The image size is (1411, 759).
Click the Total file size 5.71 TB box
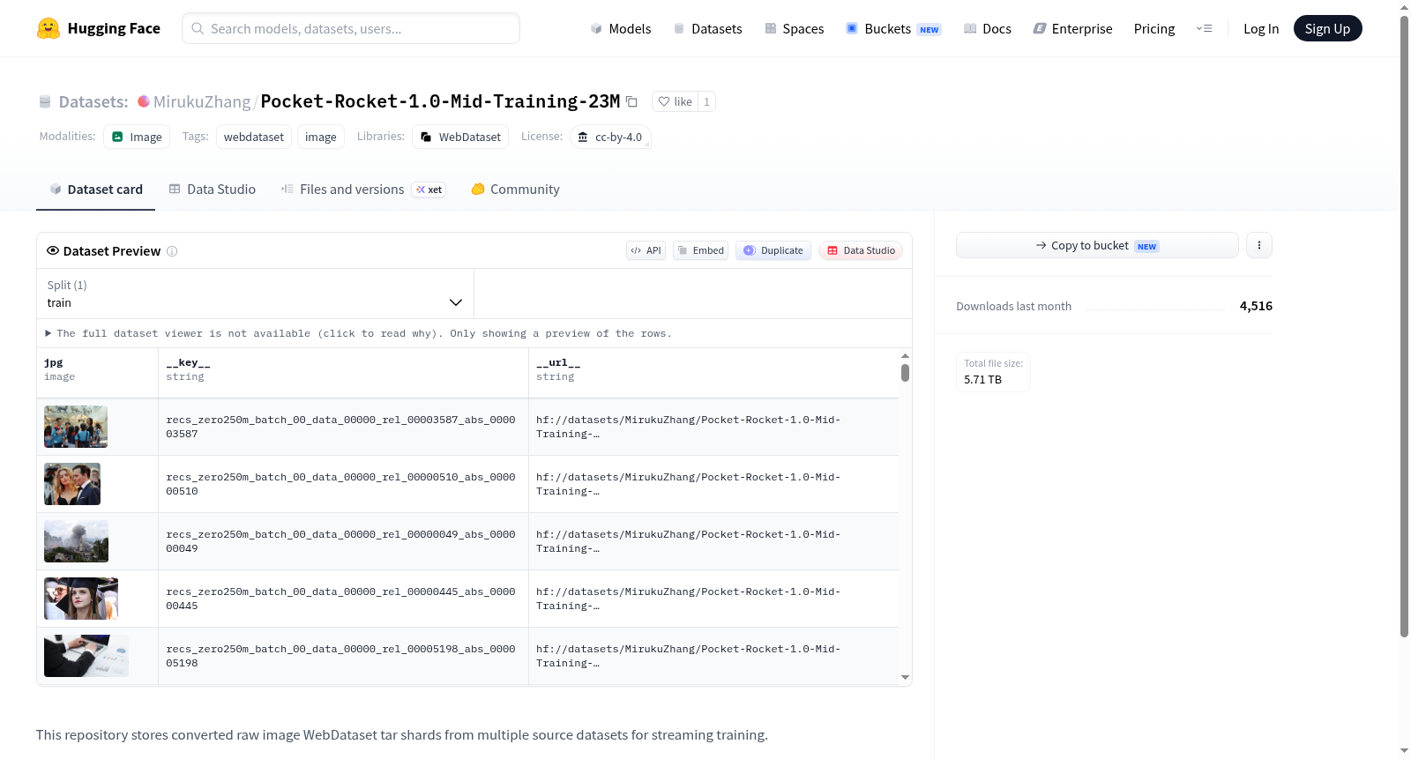(x=993, y=372)
